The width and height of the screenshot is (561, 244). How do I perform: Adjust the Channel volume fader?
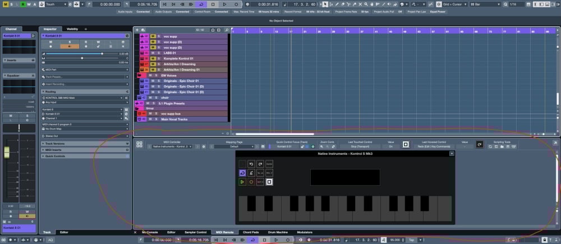click(x=6, y=152)
